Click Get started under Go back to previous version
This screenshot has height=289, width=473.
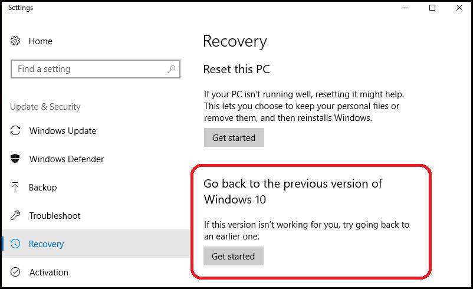[234, 256]
